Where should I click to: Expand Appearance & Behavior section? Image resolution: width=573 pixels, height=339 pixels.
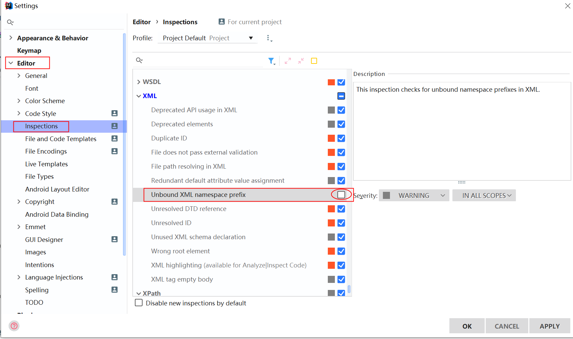pyautogui.click(x=11, y=38)
